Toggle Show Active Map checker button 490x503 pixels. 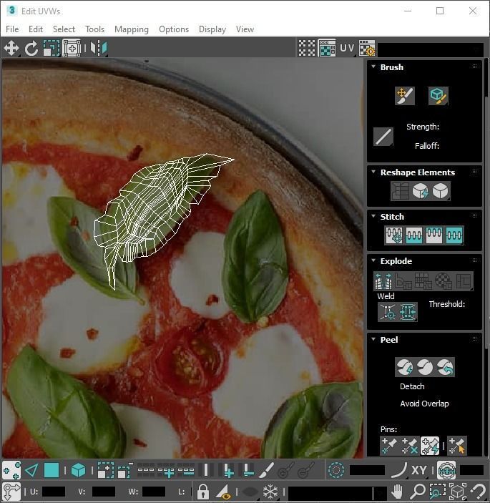327,49
